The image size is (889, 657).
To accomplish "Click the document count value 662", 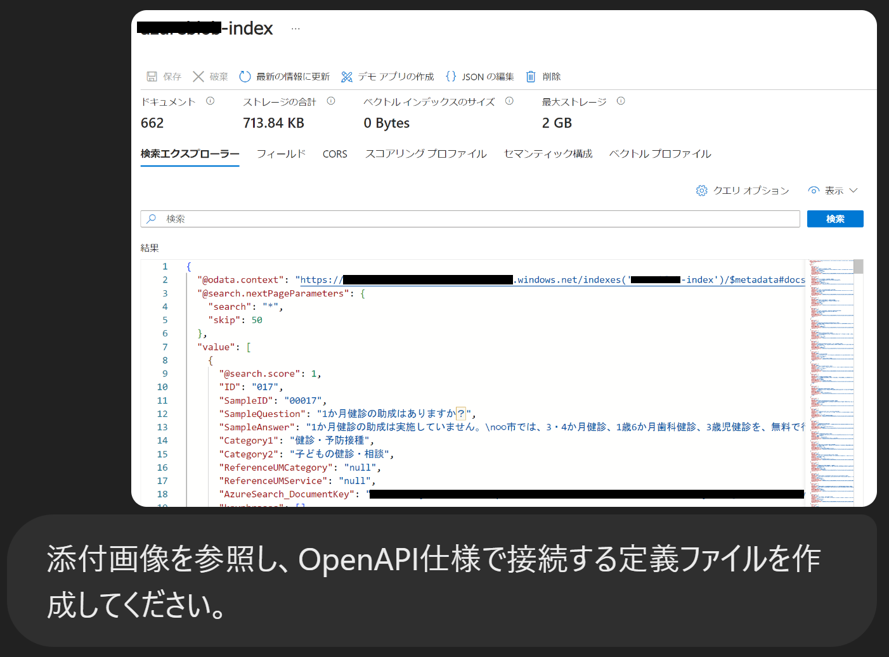I will (x=152, y=123).
